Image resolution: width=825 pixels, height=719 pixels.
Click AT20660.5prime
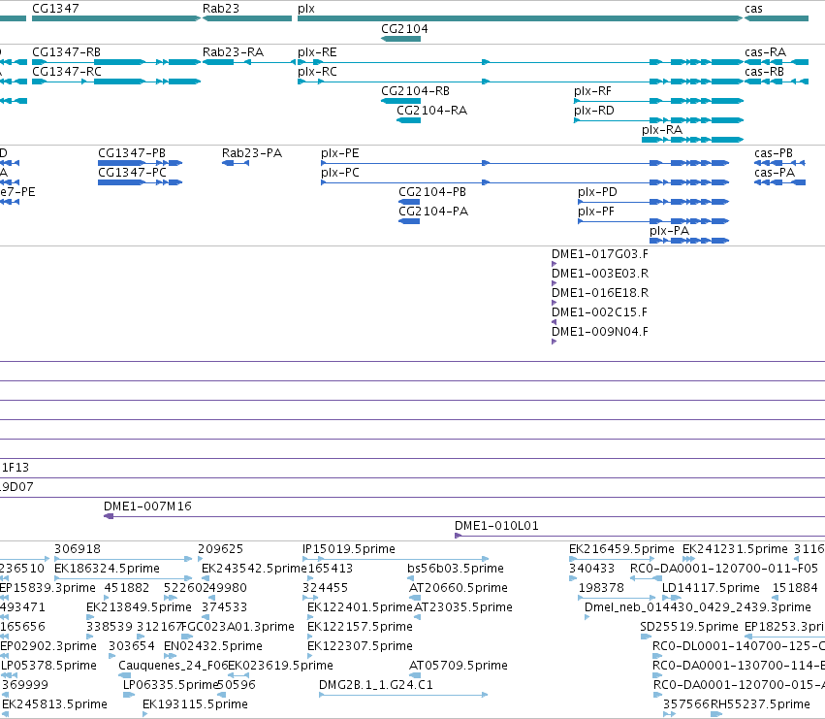(415, 598)
